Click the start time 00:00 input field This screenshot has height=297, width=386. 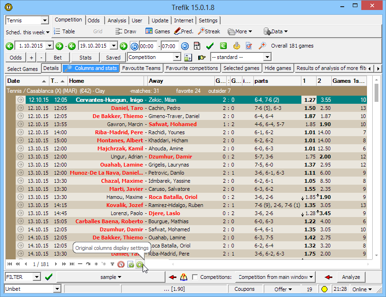148,46
